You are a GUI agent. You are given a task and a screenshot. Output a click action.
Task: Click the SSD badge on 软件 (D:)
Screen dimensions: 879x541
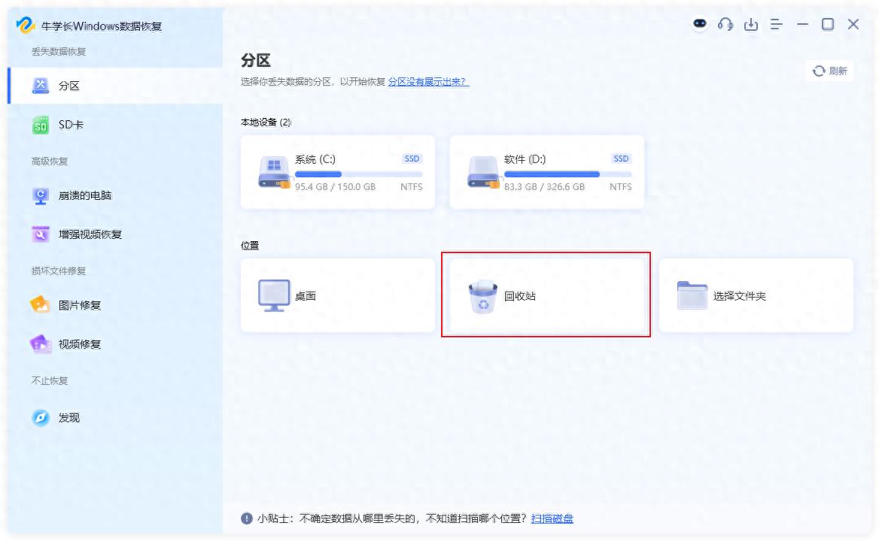[x=621, y=159]
